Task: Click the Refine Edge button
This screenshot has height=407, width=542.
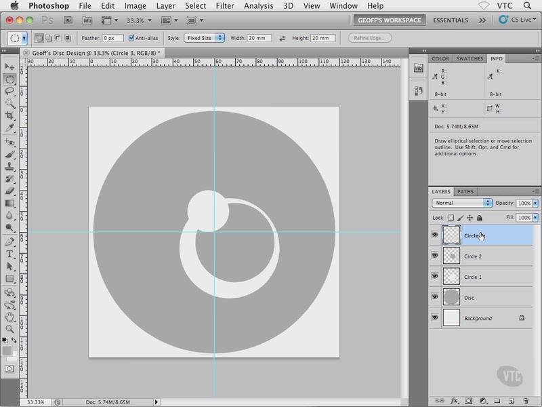Action: click(x=370, y=38)
